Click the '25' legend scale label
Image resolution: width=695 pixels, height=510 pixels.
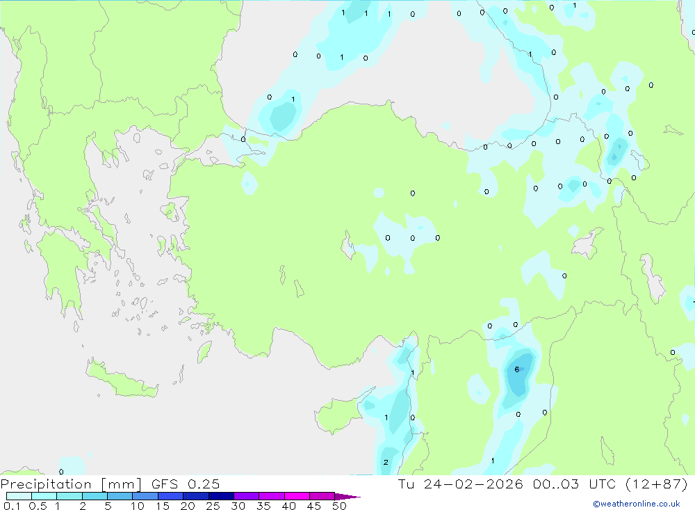click(213, 506)
